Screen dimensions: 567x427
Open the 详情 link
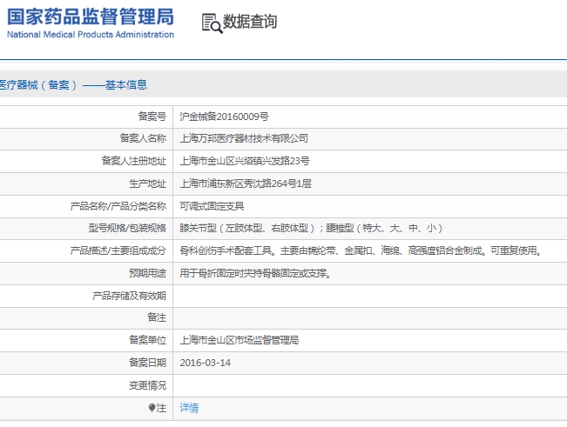(x=189, y=408)
